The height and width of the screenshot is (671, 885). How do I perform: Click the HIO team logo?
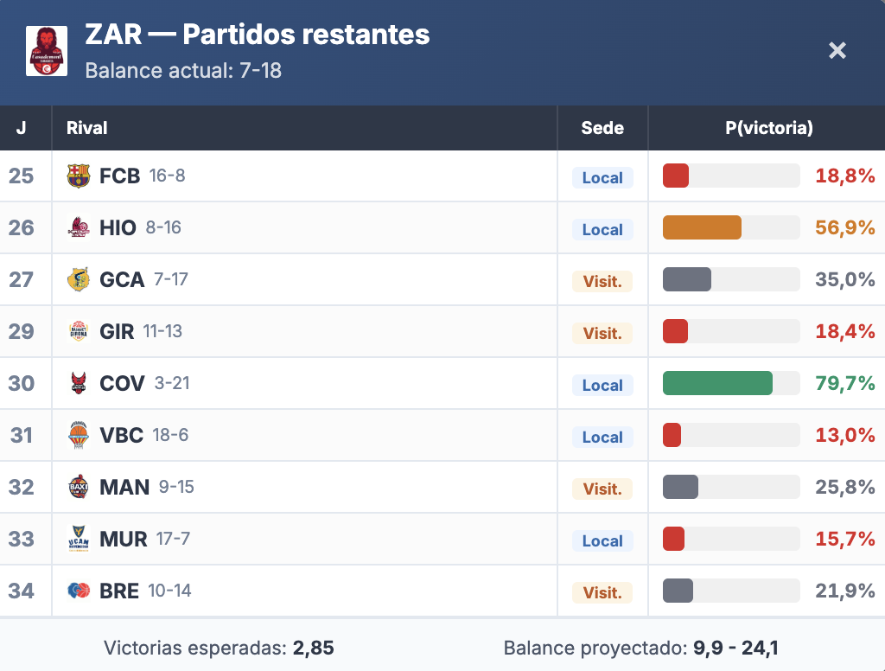point(79,228)
